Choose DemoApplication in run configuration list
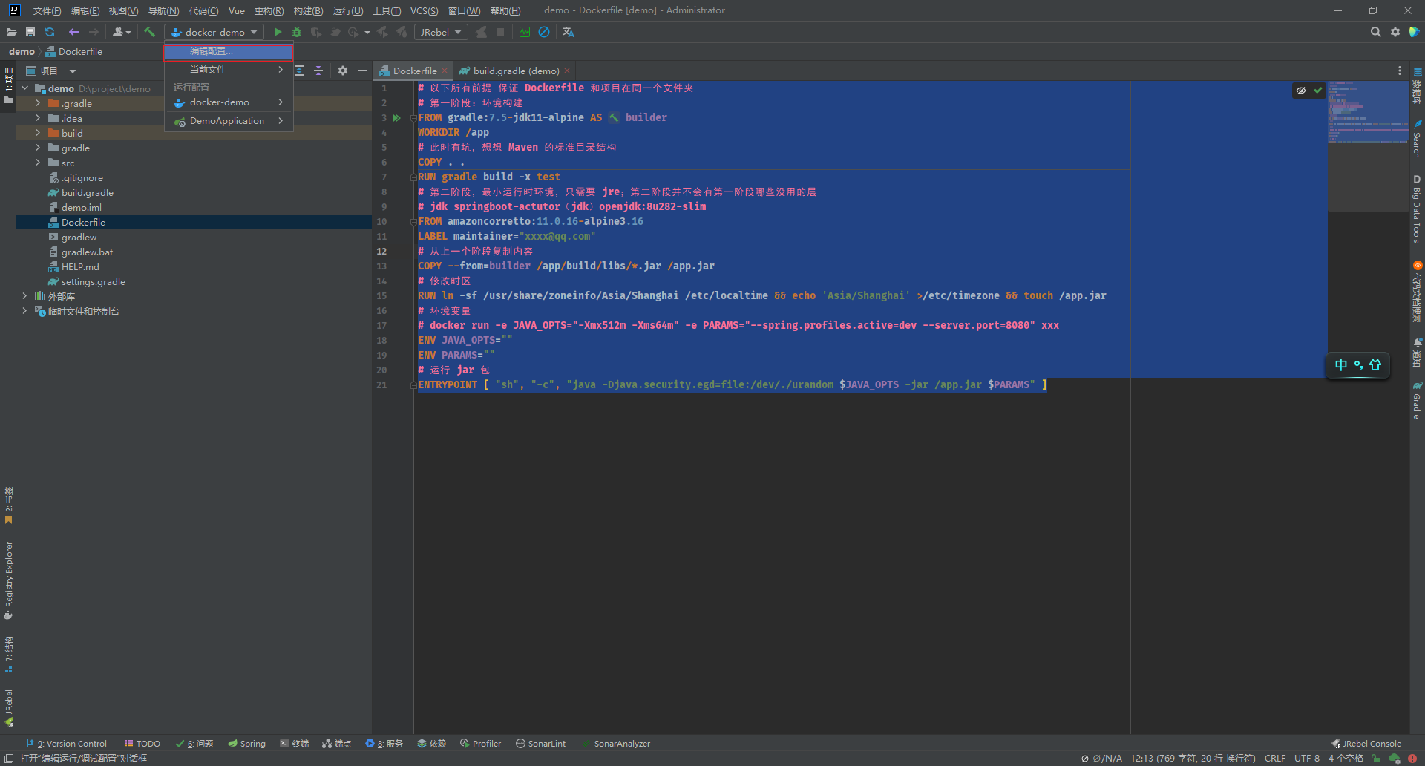This screenshot has width=1425, height=766. [x=229, y=120]
